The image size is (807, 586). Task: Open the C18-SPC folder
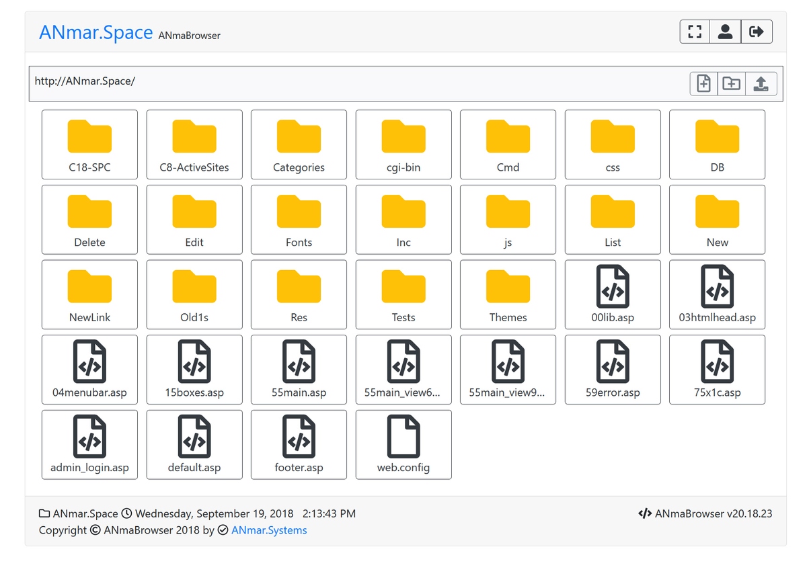click(x=89, y=144)
